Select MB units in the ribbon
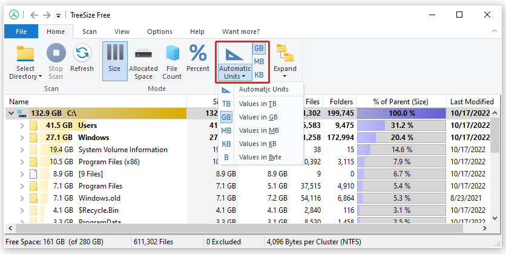The width and height of the screenshot is (506, 254). [259, 61]
